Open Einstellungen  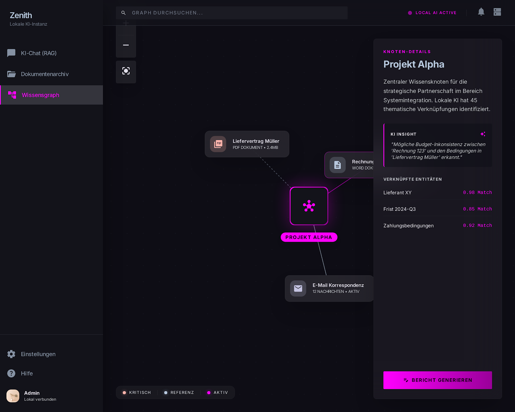tap(38, 354)
